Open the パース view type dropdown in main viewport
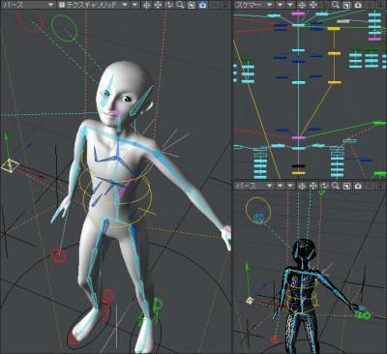 point(28,5)
